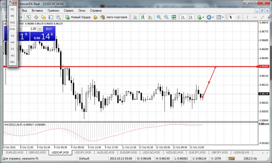
Task: Toggle chart shift icon
Action: click(190, 17)
